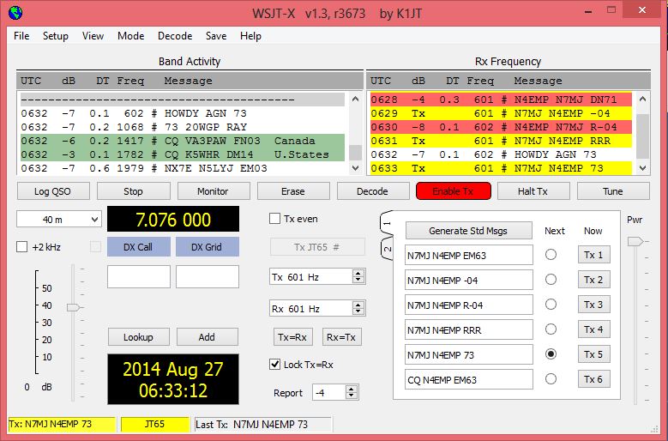Click the Halt Tx button
Screen dimensions: 668x441
(x=533, y=191)
